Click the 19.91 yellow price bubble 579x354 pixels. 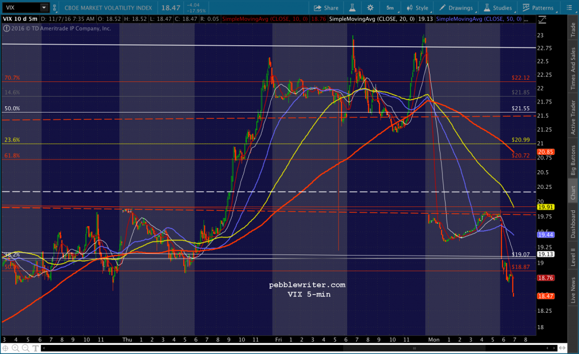(546, 207)
